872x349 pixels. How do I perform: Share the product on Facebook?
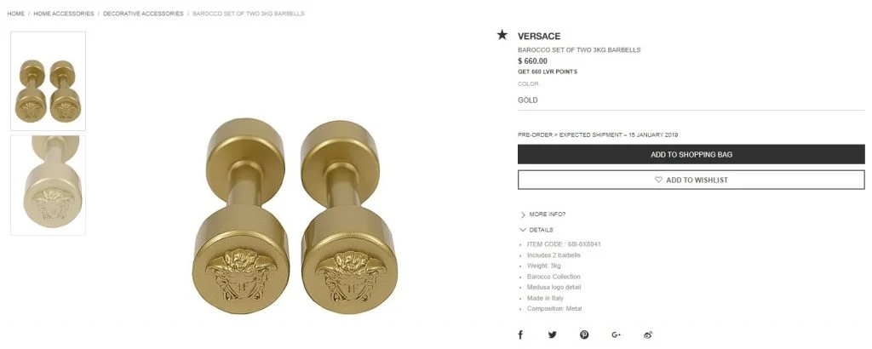click(520, 335)
